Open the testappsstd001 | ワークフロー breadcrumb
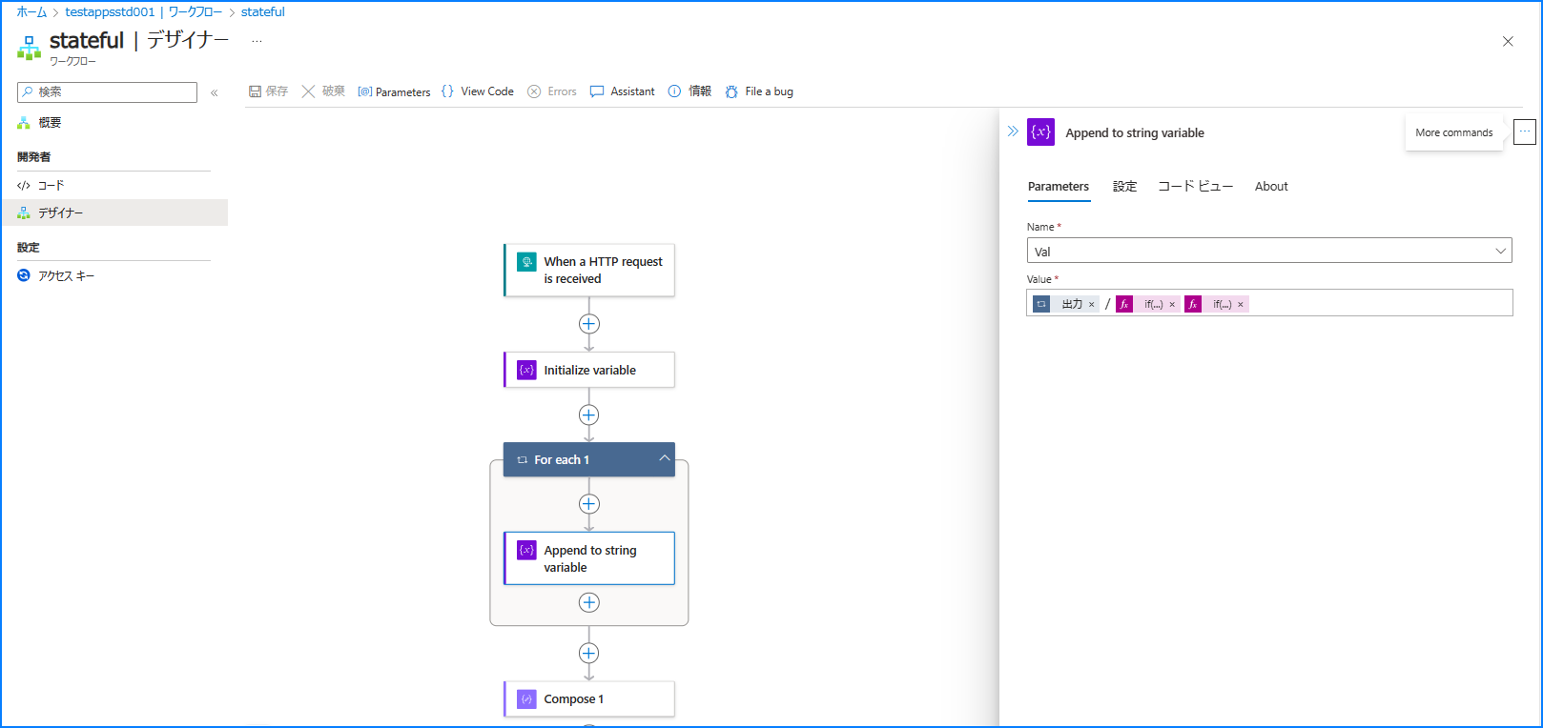This screenshot has width=1543, height=728. point(143,11)
